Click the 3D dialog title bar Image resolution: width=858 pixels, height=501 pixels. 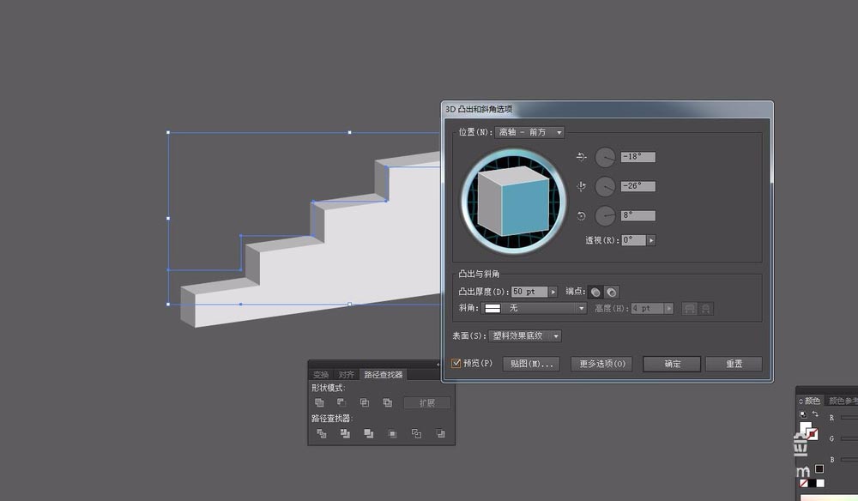[x=607, y=110]
